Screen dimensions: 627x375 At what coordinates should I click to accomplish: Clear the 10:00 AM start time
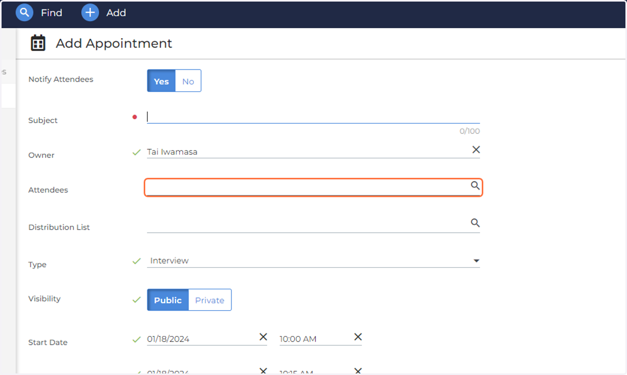(x=358, y=337)
